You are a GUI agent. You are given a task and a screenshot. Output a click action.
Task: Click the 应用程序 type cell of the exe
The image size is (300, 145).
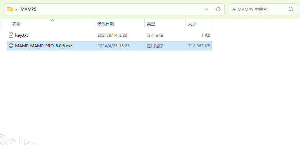pos(155,46)
